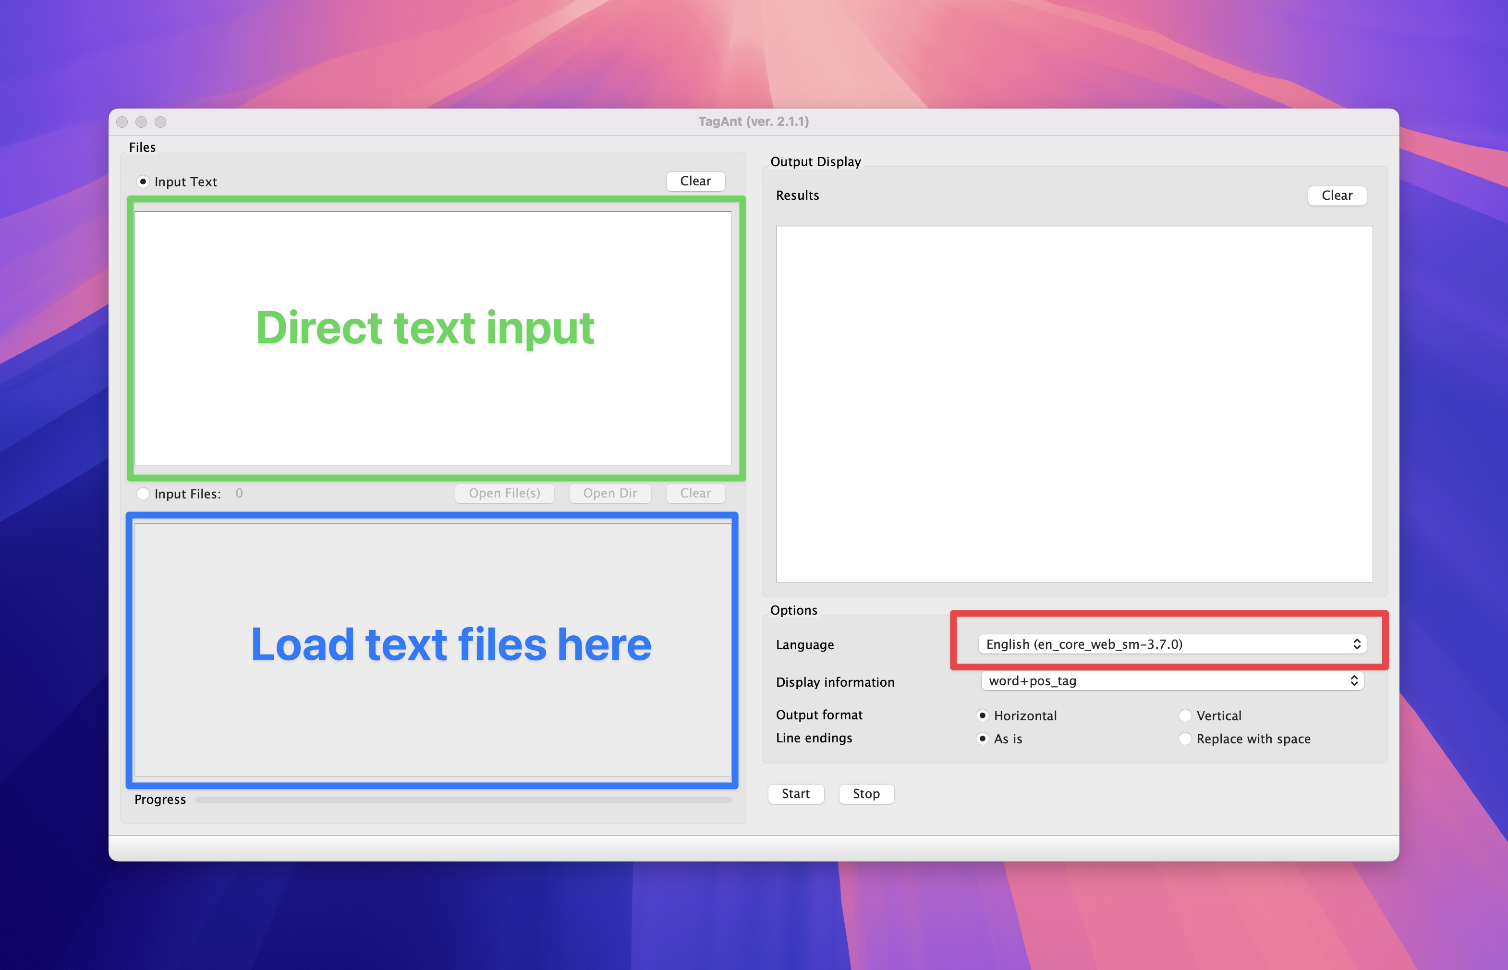Viewport: 1508px width, 970px height.
Task: Click the input files Clear button
Action: click(x=695, y=493)
